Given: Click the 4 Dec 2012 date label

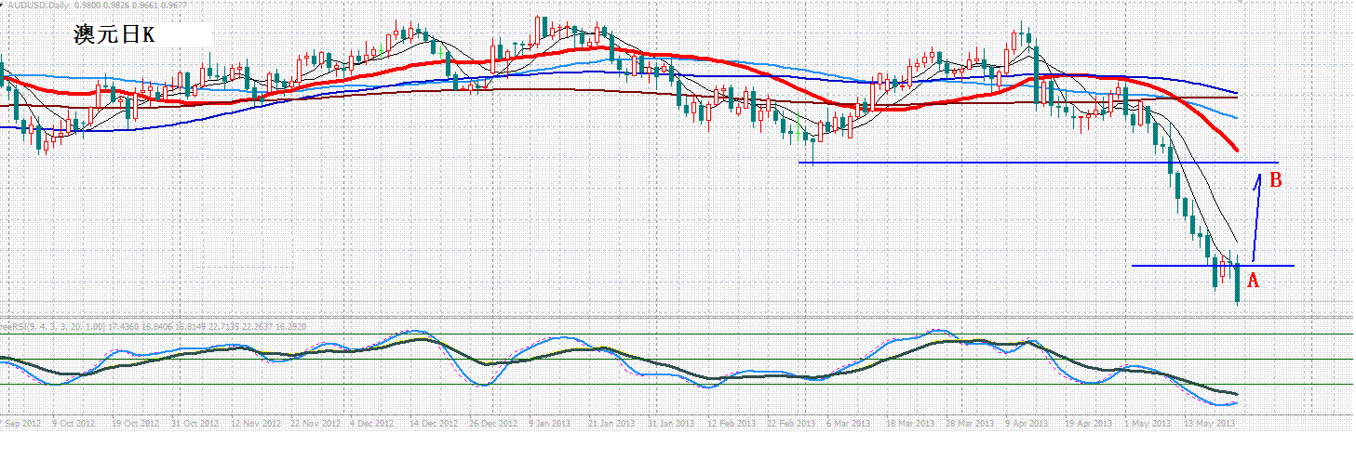Looking at the screenshot, I should click(x=371, y=423).
